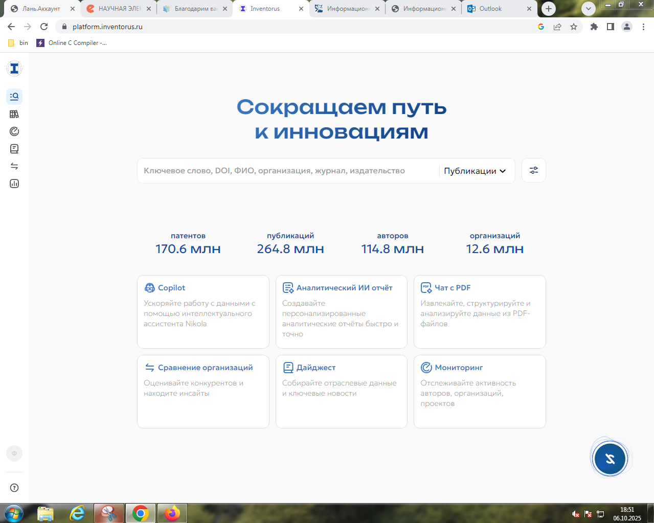
Task: Click the Inventorus logo in the sidebar
Action: point(14,69)
